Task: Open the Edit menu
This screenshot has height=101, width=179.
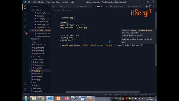Action: [34, 2]
